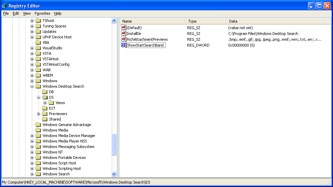Click the Previewers folder icon
The height and width of the screenshot is (187, 333).
pos(45,114)
